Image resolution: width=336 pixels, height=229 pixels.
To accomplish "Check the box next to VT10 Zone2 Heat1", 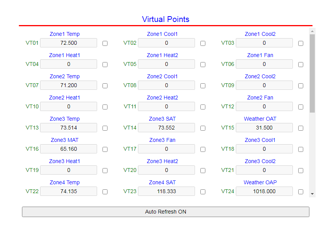I will [105, 107].
